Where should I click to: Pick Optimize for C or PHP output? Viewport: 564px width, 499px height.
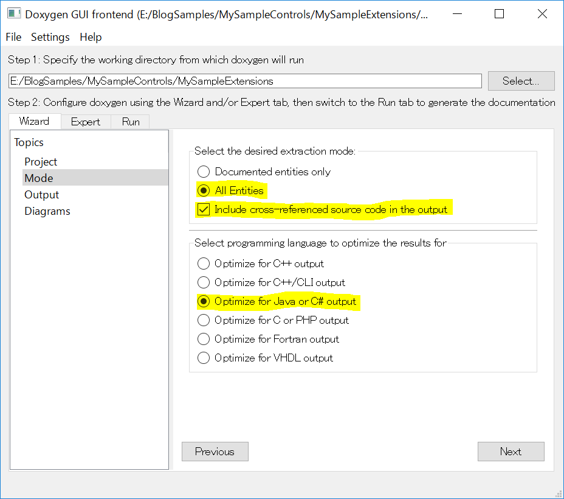[203, 320]
